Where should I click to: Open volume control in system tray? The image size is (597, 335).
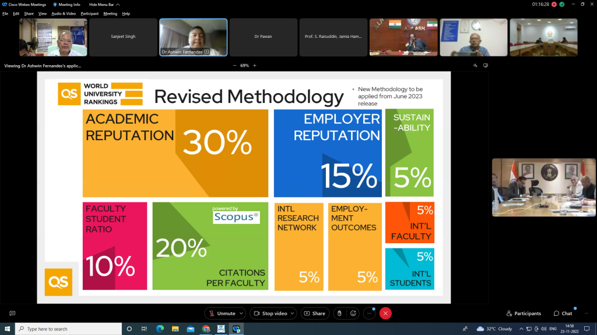pyautogui.click(x=543, y=329)
